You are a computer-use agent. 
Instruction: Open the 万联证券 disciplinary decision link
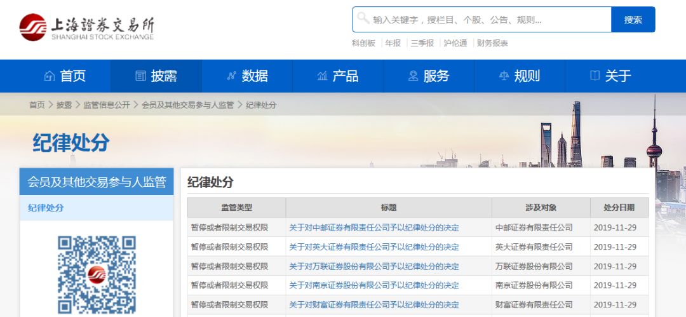click(374, 266)
